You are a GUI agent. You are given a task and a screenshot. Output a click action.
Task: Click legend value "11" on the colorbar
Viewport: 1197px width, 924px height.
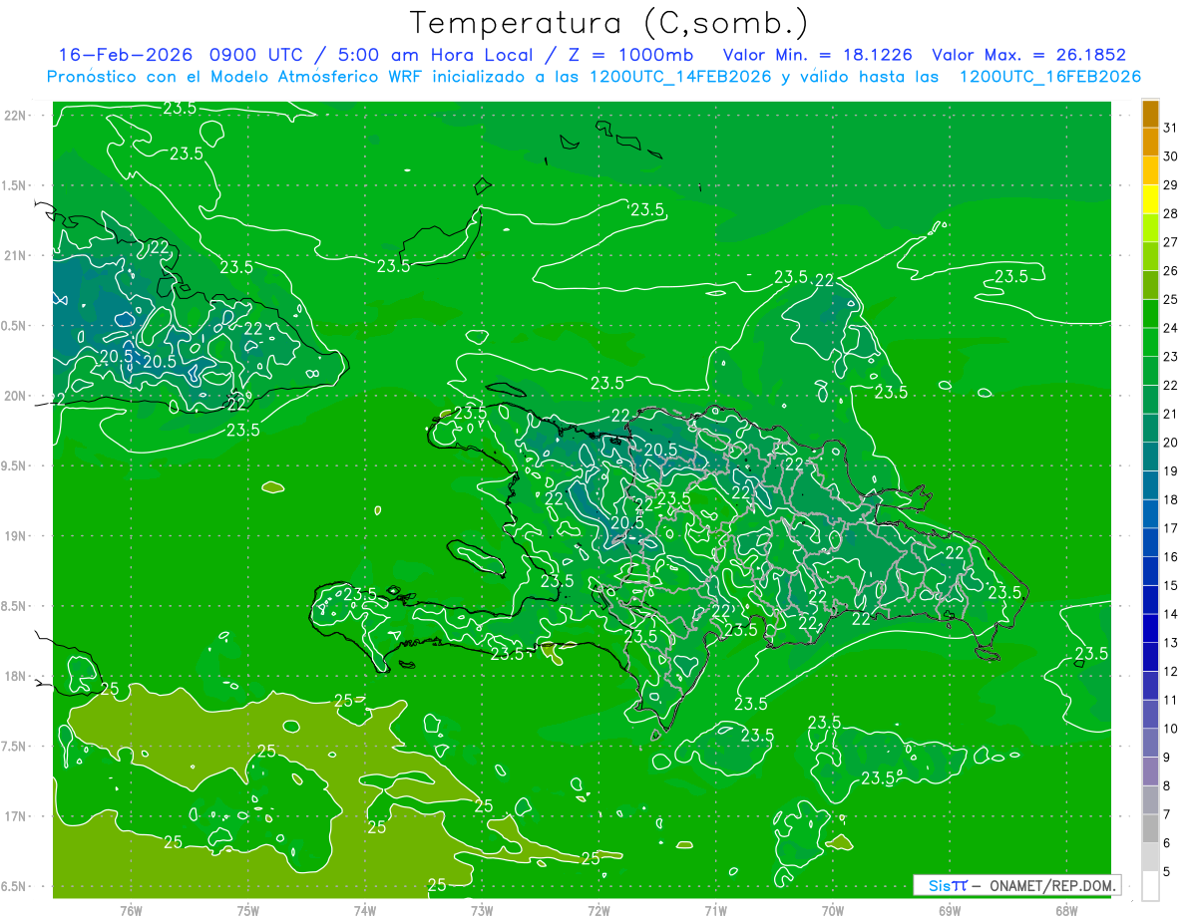pyautogui.click(x=1171, y=700)
